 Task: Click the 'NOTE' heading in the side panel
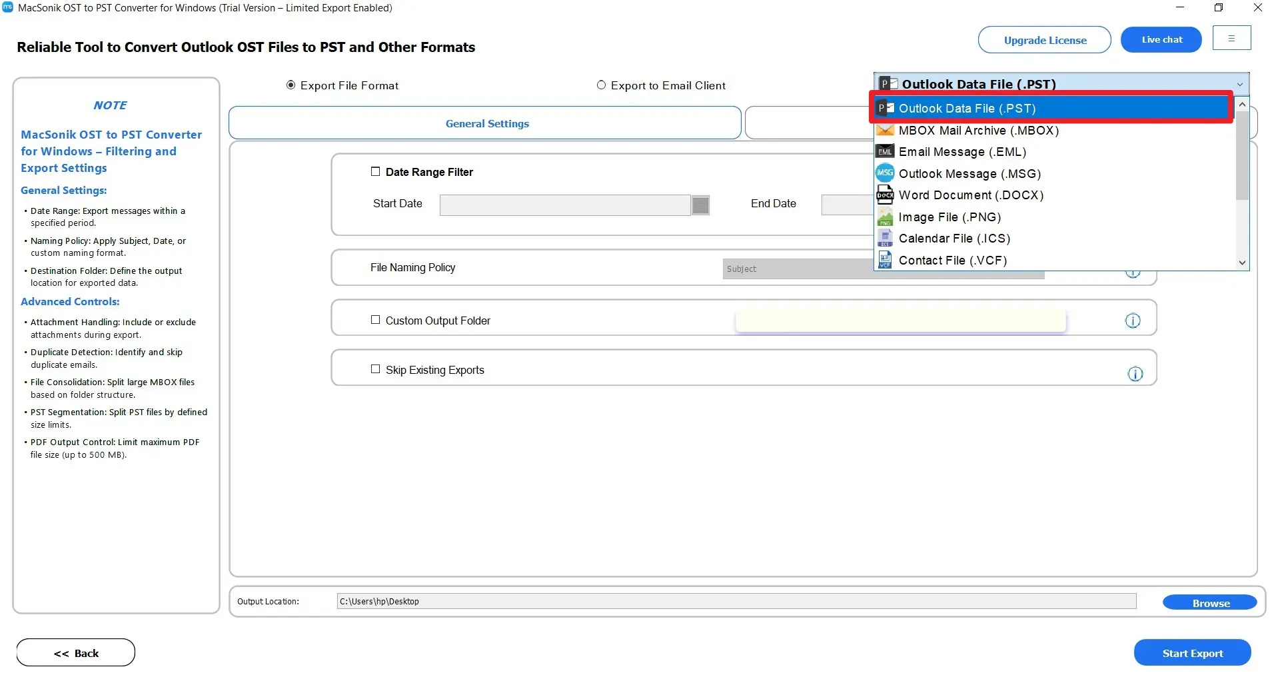click(110, 105)
